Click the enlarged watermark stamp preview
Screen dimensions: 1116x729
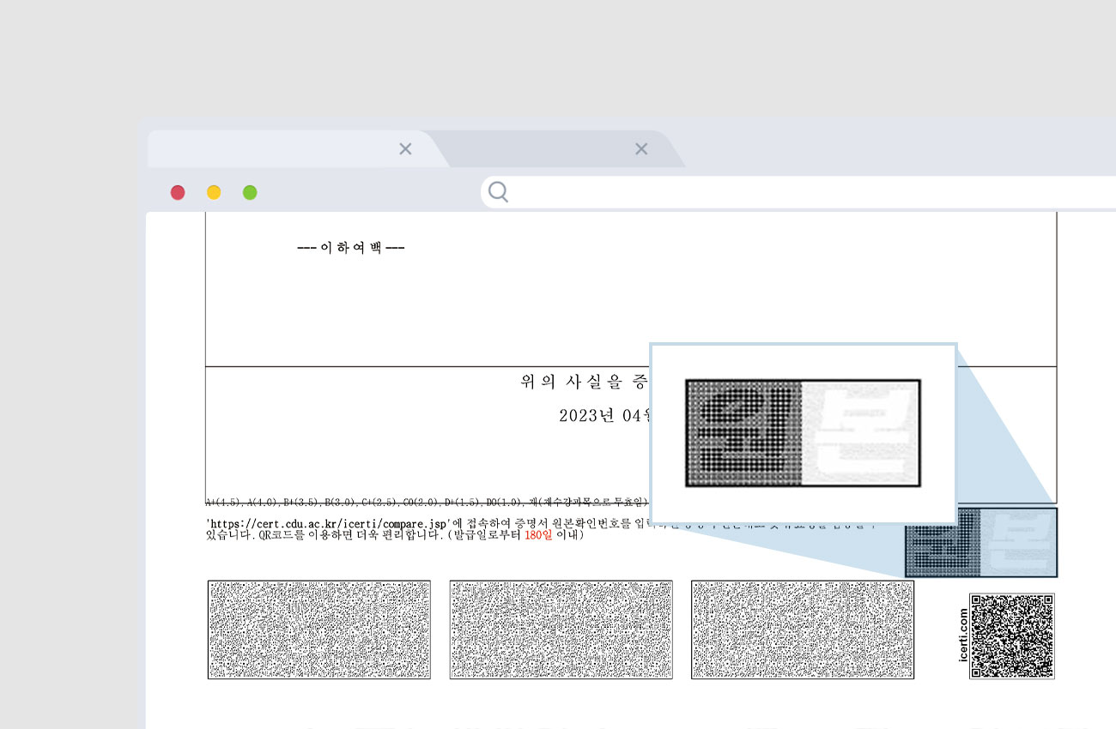tap(803, 433)
